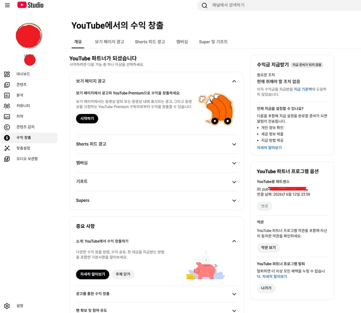Switch to the Shorts 피드 광고 tab
This screenshot has width=361, height=313.
(150, 42)
